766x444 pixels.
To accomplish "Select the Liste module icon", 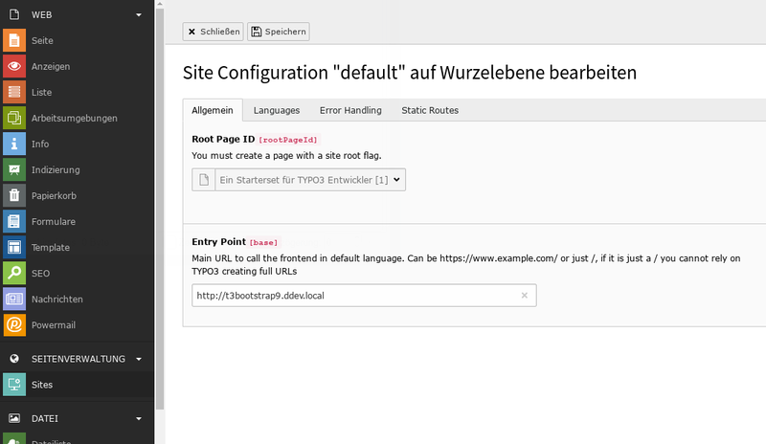I will coord(13,93).
